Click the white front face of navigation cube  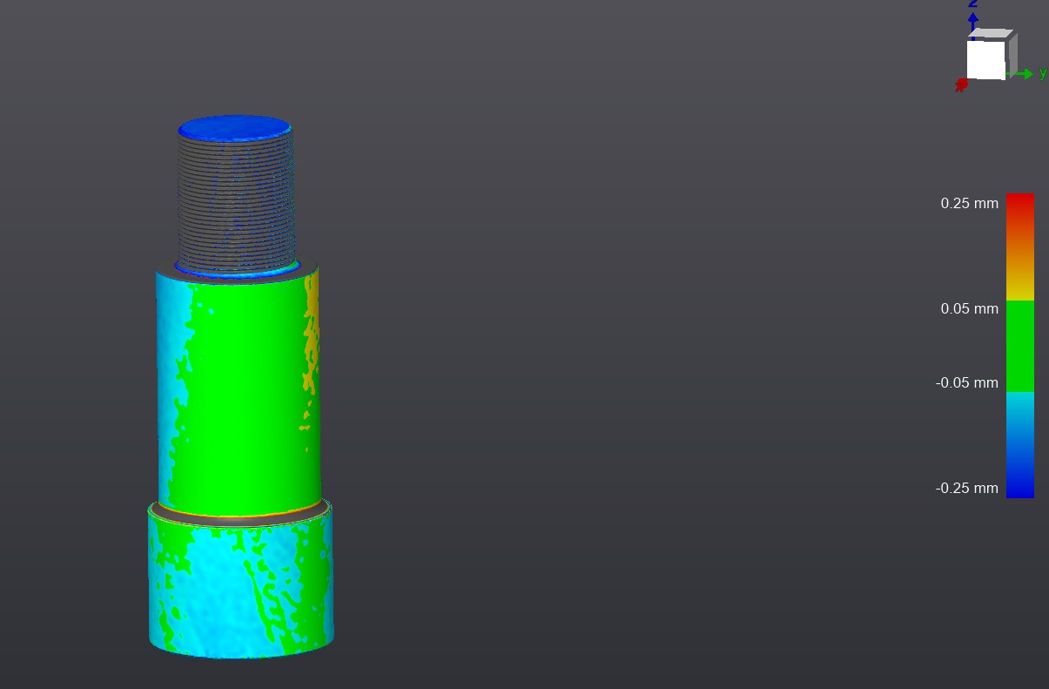point(985,59)
